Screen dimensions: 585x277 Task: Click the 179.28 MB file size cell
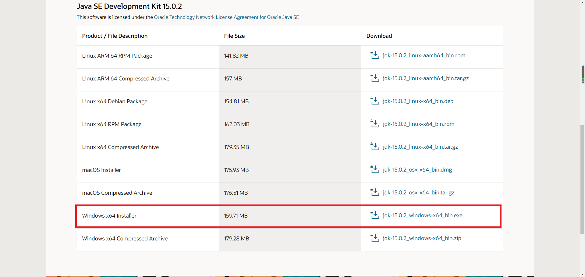pyautogui.click(x=290, y=240)
